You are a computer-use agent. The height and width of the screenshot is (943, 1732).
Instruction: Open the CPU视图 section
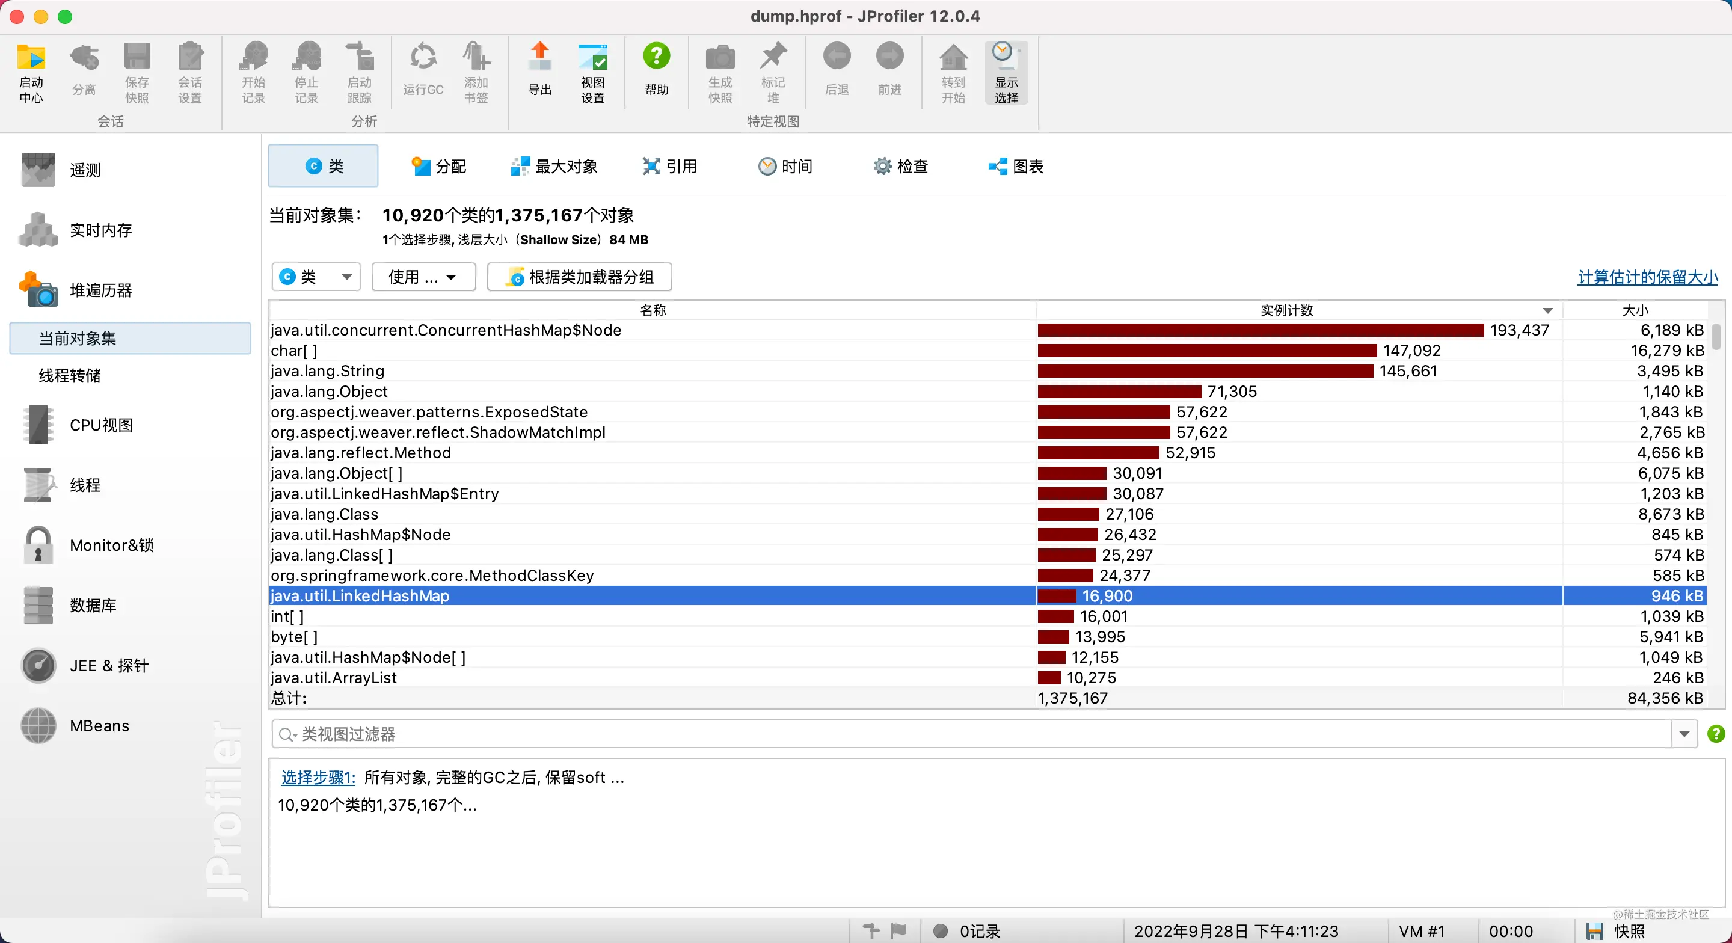78,425
